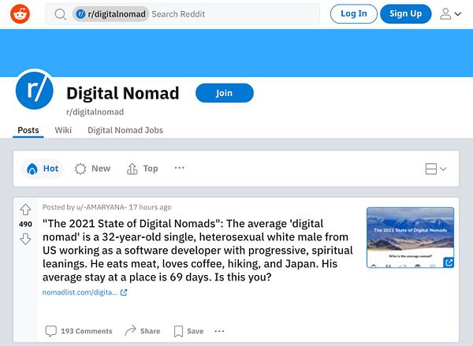Viewport: 473px width, 346px height.
Task: Click the search magnifier icon
Action: coord(61,14)
